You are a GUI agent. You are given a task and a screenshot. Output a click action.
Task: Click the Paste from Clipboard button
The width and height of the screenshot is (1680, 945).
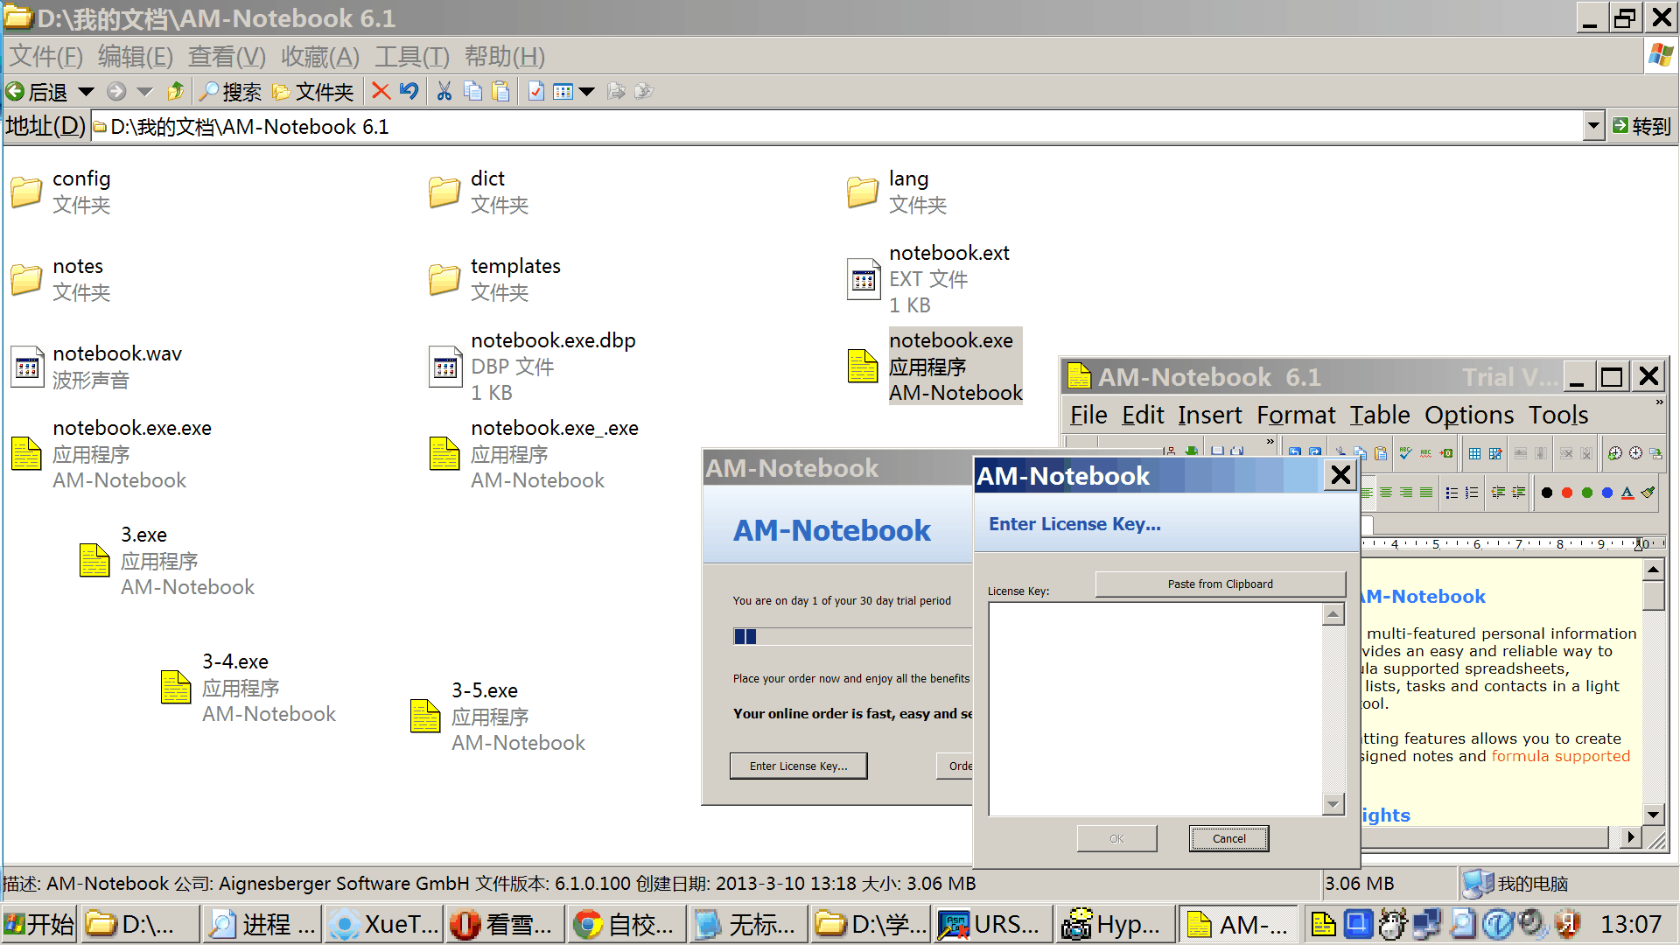[x=1220, y=584]
